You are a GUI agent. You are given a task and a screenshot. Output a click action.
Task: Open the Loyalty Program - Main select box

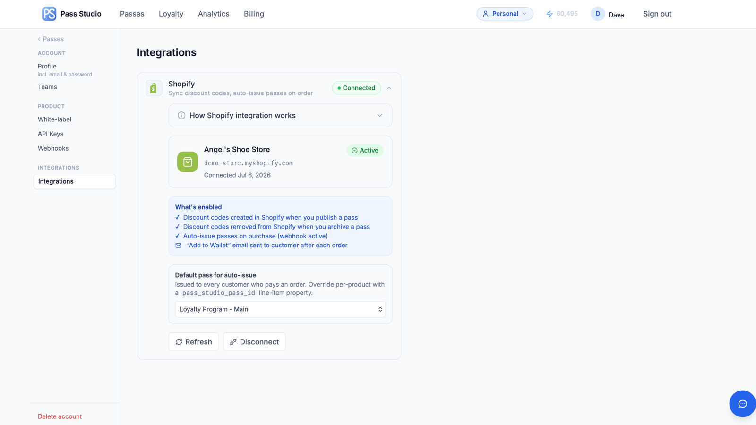coord(280,309)
